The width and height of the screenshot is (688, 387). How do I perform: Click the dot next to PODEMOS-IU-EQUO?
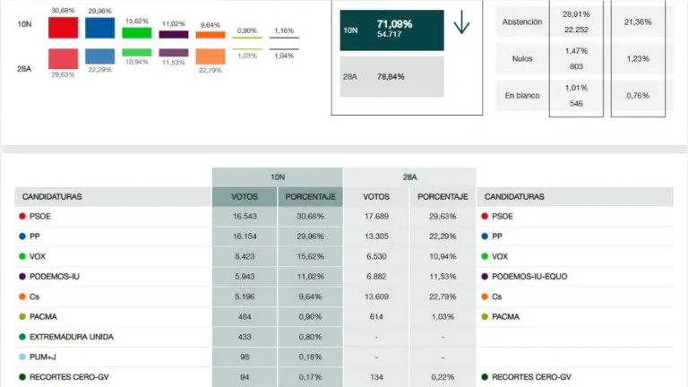(485, 277)
